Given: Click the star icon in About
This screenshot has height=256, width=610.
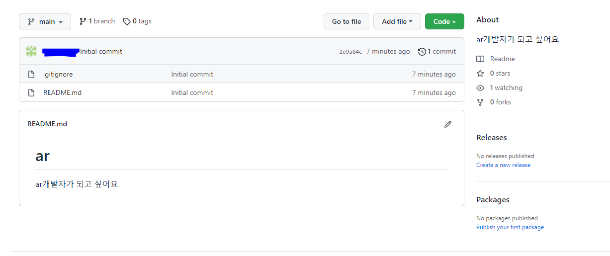Looking at the screenshot, I should (x=480, y=73).
